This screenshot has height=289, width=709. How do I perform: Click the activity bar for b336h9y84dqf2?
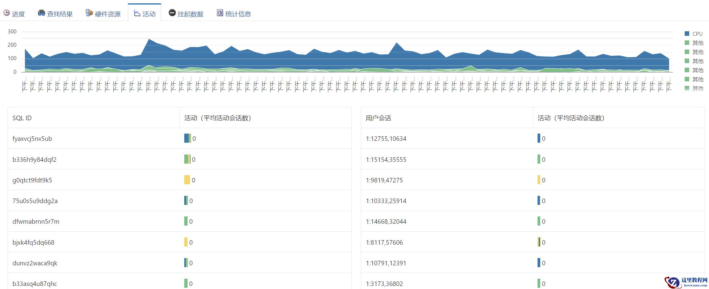(x=187, y=159)
